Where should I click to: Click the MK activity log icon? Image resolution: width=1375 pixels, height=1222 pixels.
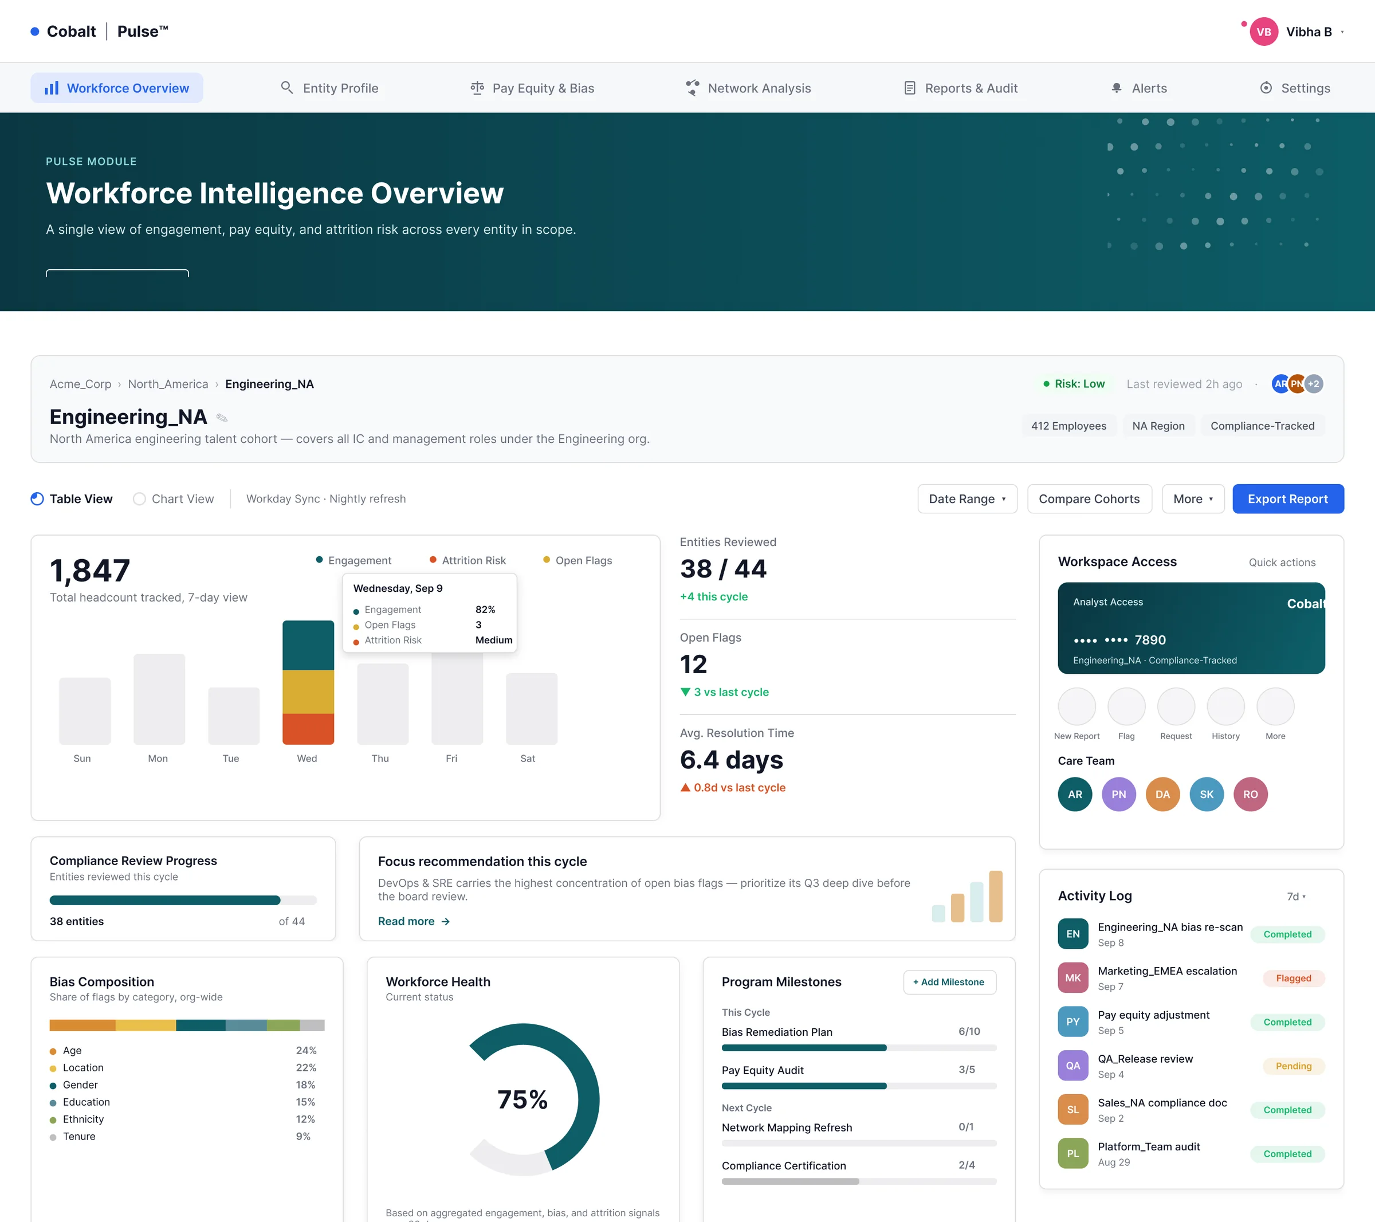tap(1073, 978)
